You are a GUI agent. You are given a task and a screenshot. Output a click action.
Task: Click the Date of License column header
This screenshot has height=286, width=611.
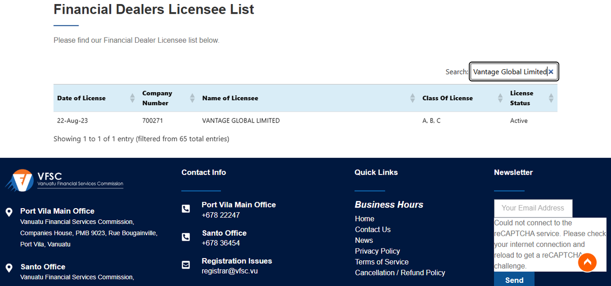tap(81, 98)
